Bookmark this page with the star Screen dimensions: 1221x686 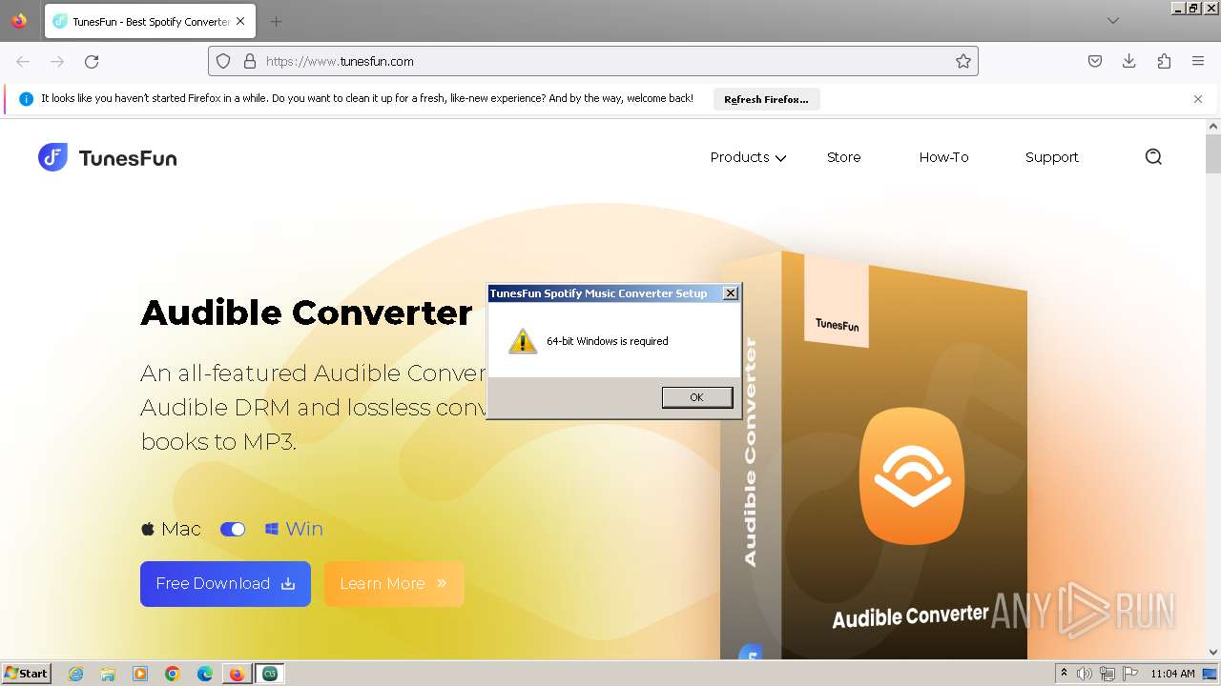[963, 61]
